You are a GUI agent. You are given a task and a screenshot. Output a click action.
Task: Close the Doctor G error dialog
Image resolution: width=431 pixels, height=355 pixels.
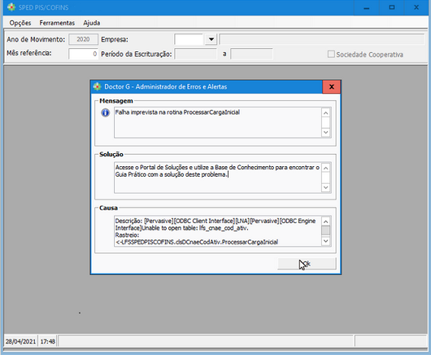tap(332, 87)
